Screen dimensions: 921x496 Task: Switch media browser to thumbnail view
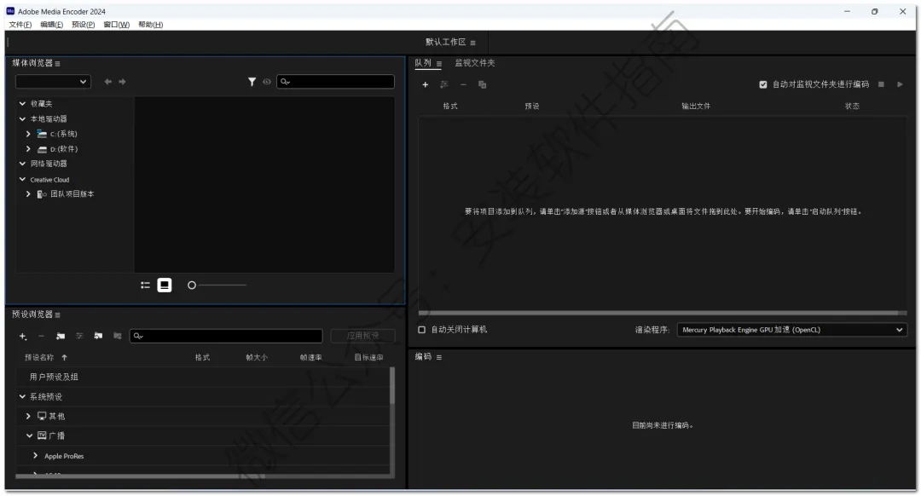(165, 285)
